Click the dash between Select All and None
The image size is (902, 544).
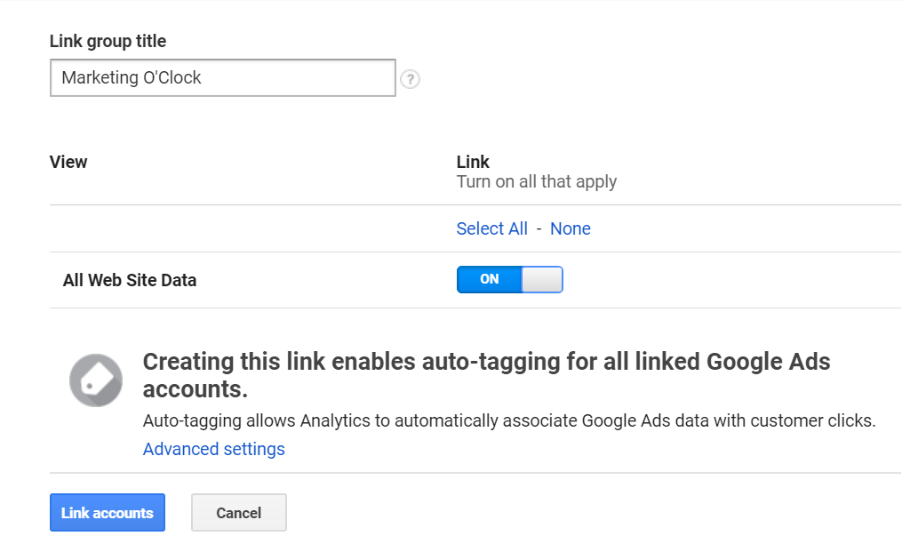539,228
